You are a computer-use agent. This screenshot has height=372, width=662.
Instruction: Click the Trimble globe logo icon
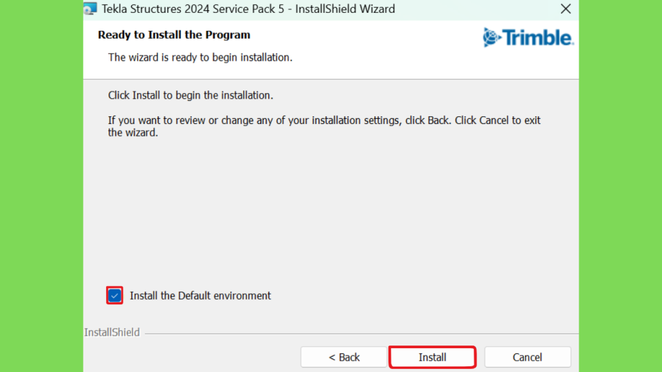click(x=491, y=37)
